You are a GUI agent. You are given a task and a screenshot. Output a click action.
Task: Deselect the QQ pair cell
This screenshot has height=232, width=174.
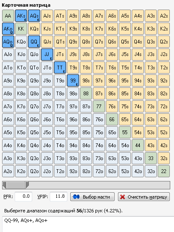pyautogui.click(x=34, y=41)
